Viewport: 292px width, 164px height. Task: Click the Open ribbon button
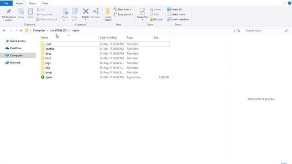click(x=156, y=10)
